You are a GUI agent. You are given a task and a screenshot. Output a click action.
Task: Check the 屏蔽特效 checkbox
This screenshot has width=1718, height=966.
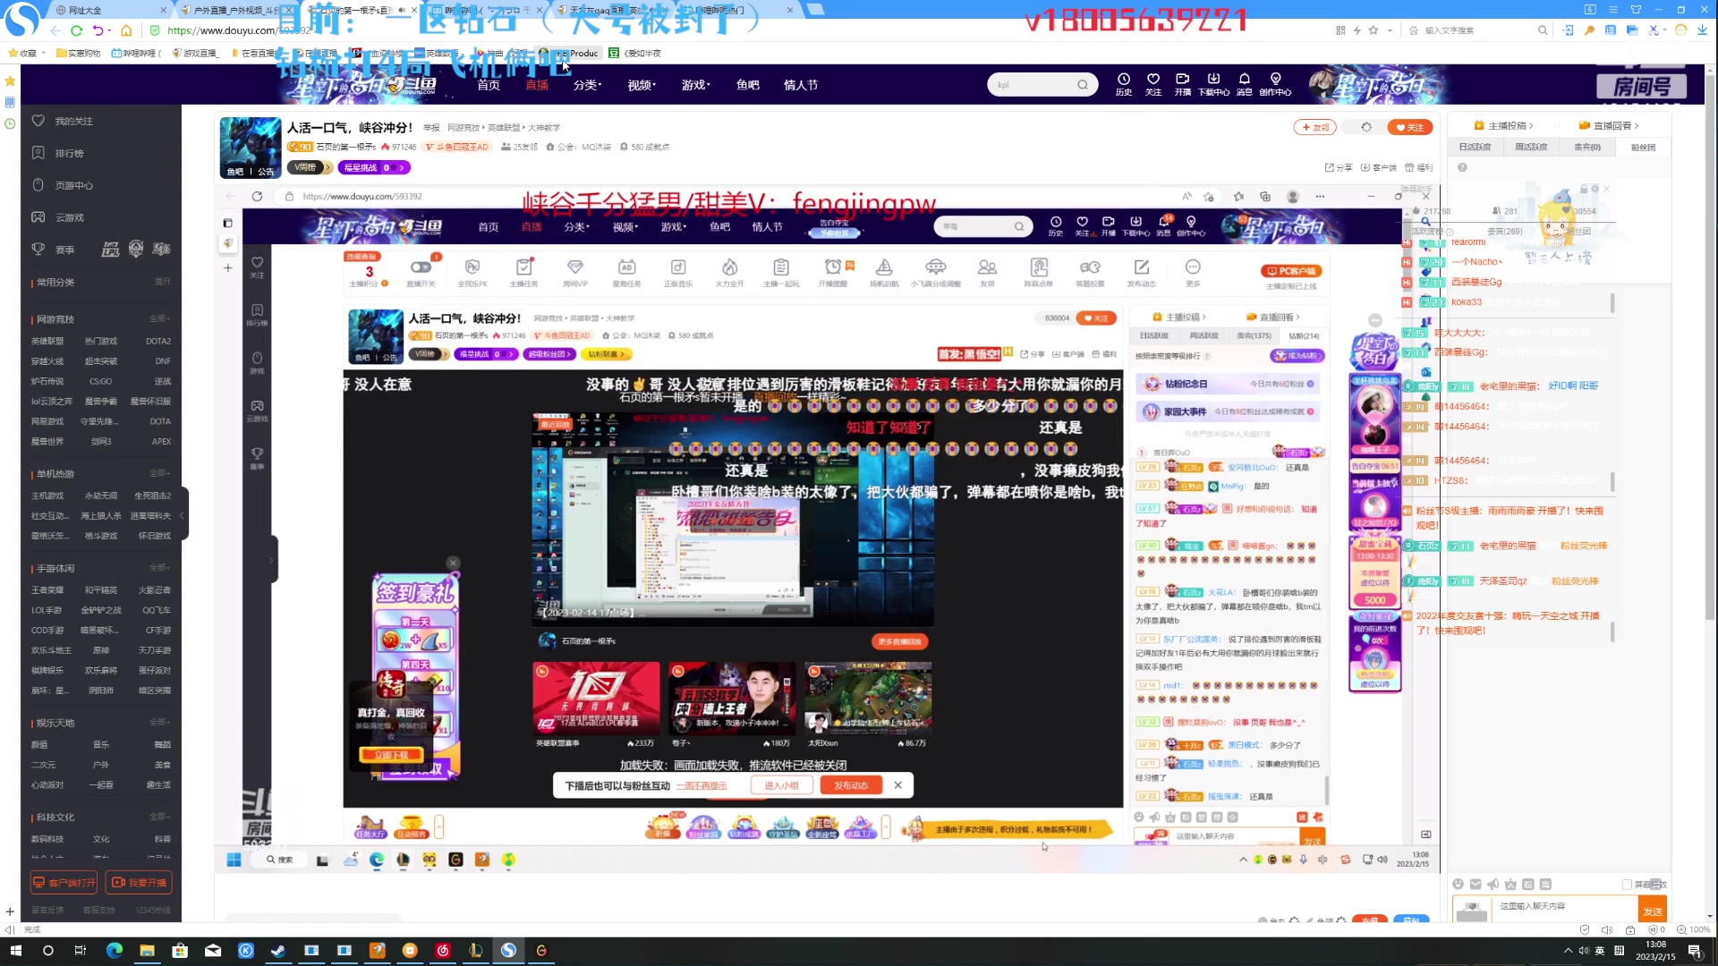point(1627,885)
